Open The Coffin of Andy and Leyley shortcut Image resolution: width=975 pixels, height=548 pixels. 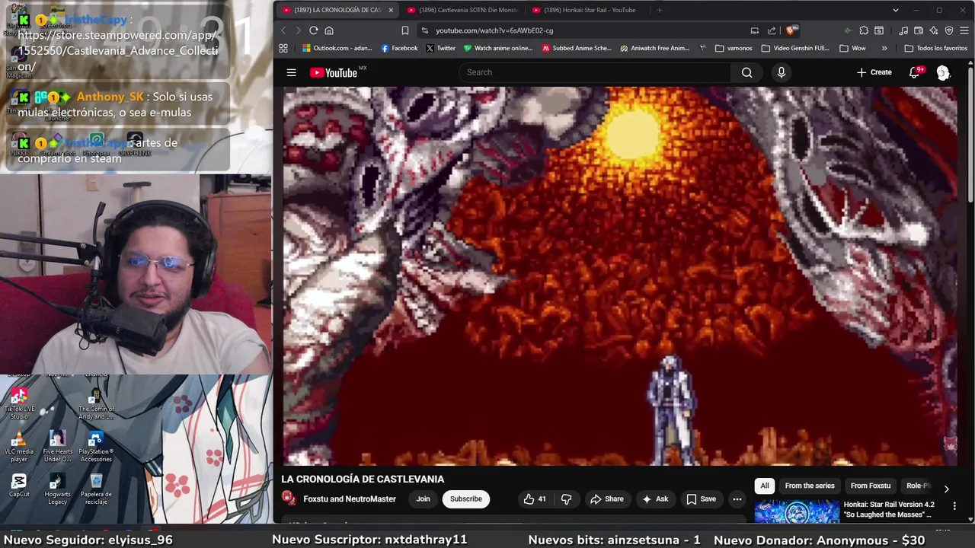click(96, 403)
